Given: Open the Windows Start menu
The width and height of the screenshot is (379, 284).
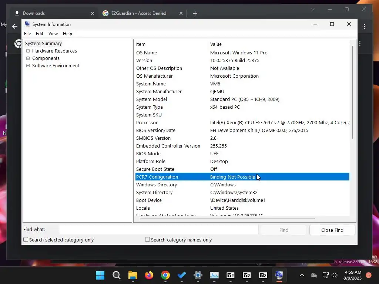Looking at the screenshot, I should pyautogui.click(x=100, y=275).
